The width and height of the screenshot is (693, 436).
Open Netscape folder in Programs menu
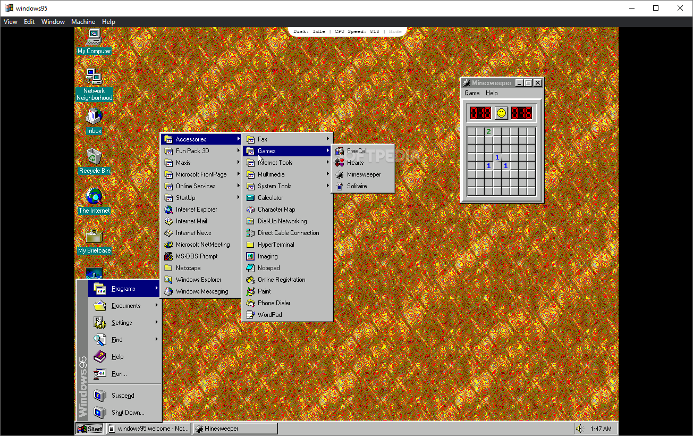[x=201, y=268]
